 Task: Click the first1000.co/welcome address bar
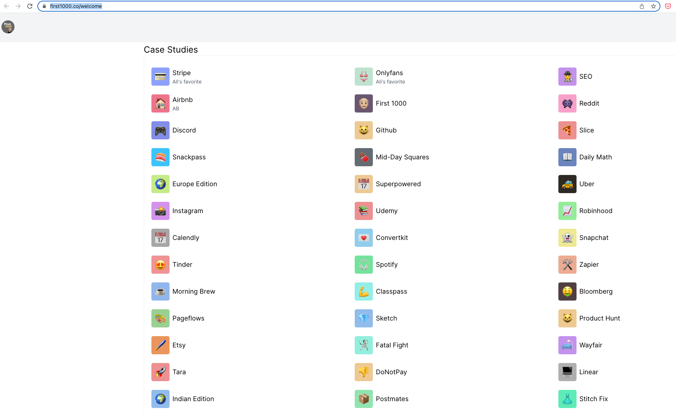[x=349, y=6]
